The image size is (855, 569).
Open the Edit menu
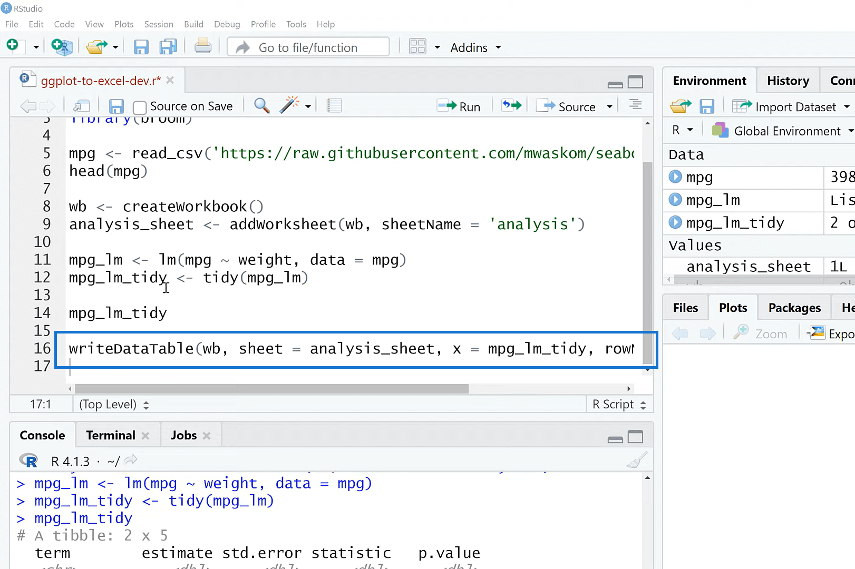[36, 24]
